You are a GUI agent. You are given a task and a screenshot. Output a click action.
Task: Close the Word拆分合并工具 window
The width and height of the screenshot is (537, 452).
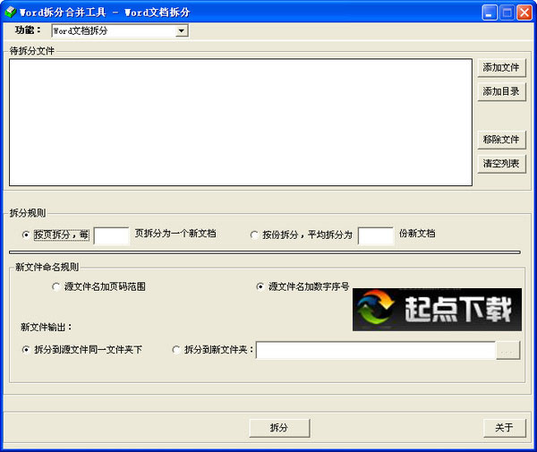pos(524,13)
